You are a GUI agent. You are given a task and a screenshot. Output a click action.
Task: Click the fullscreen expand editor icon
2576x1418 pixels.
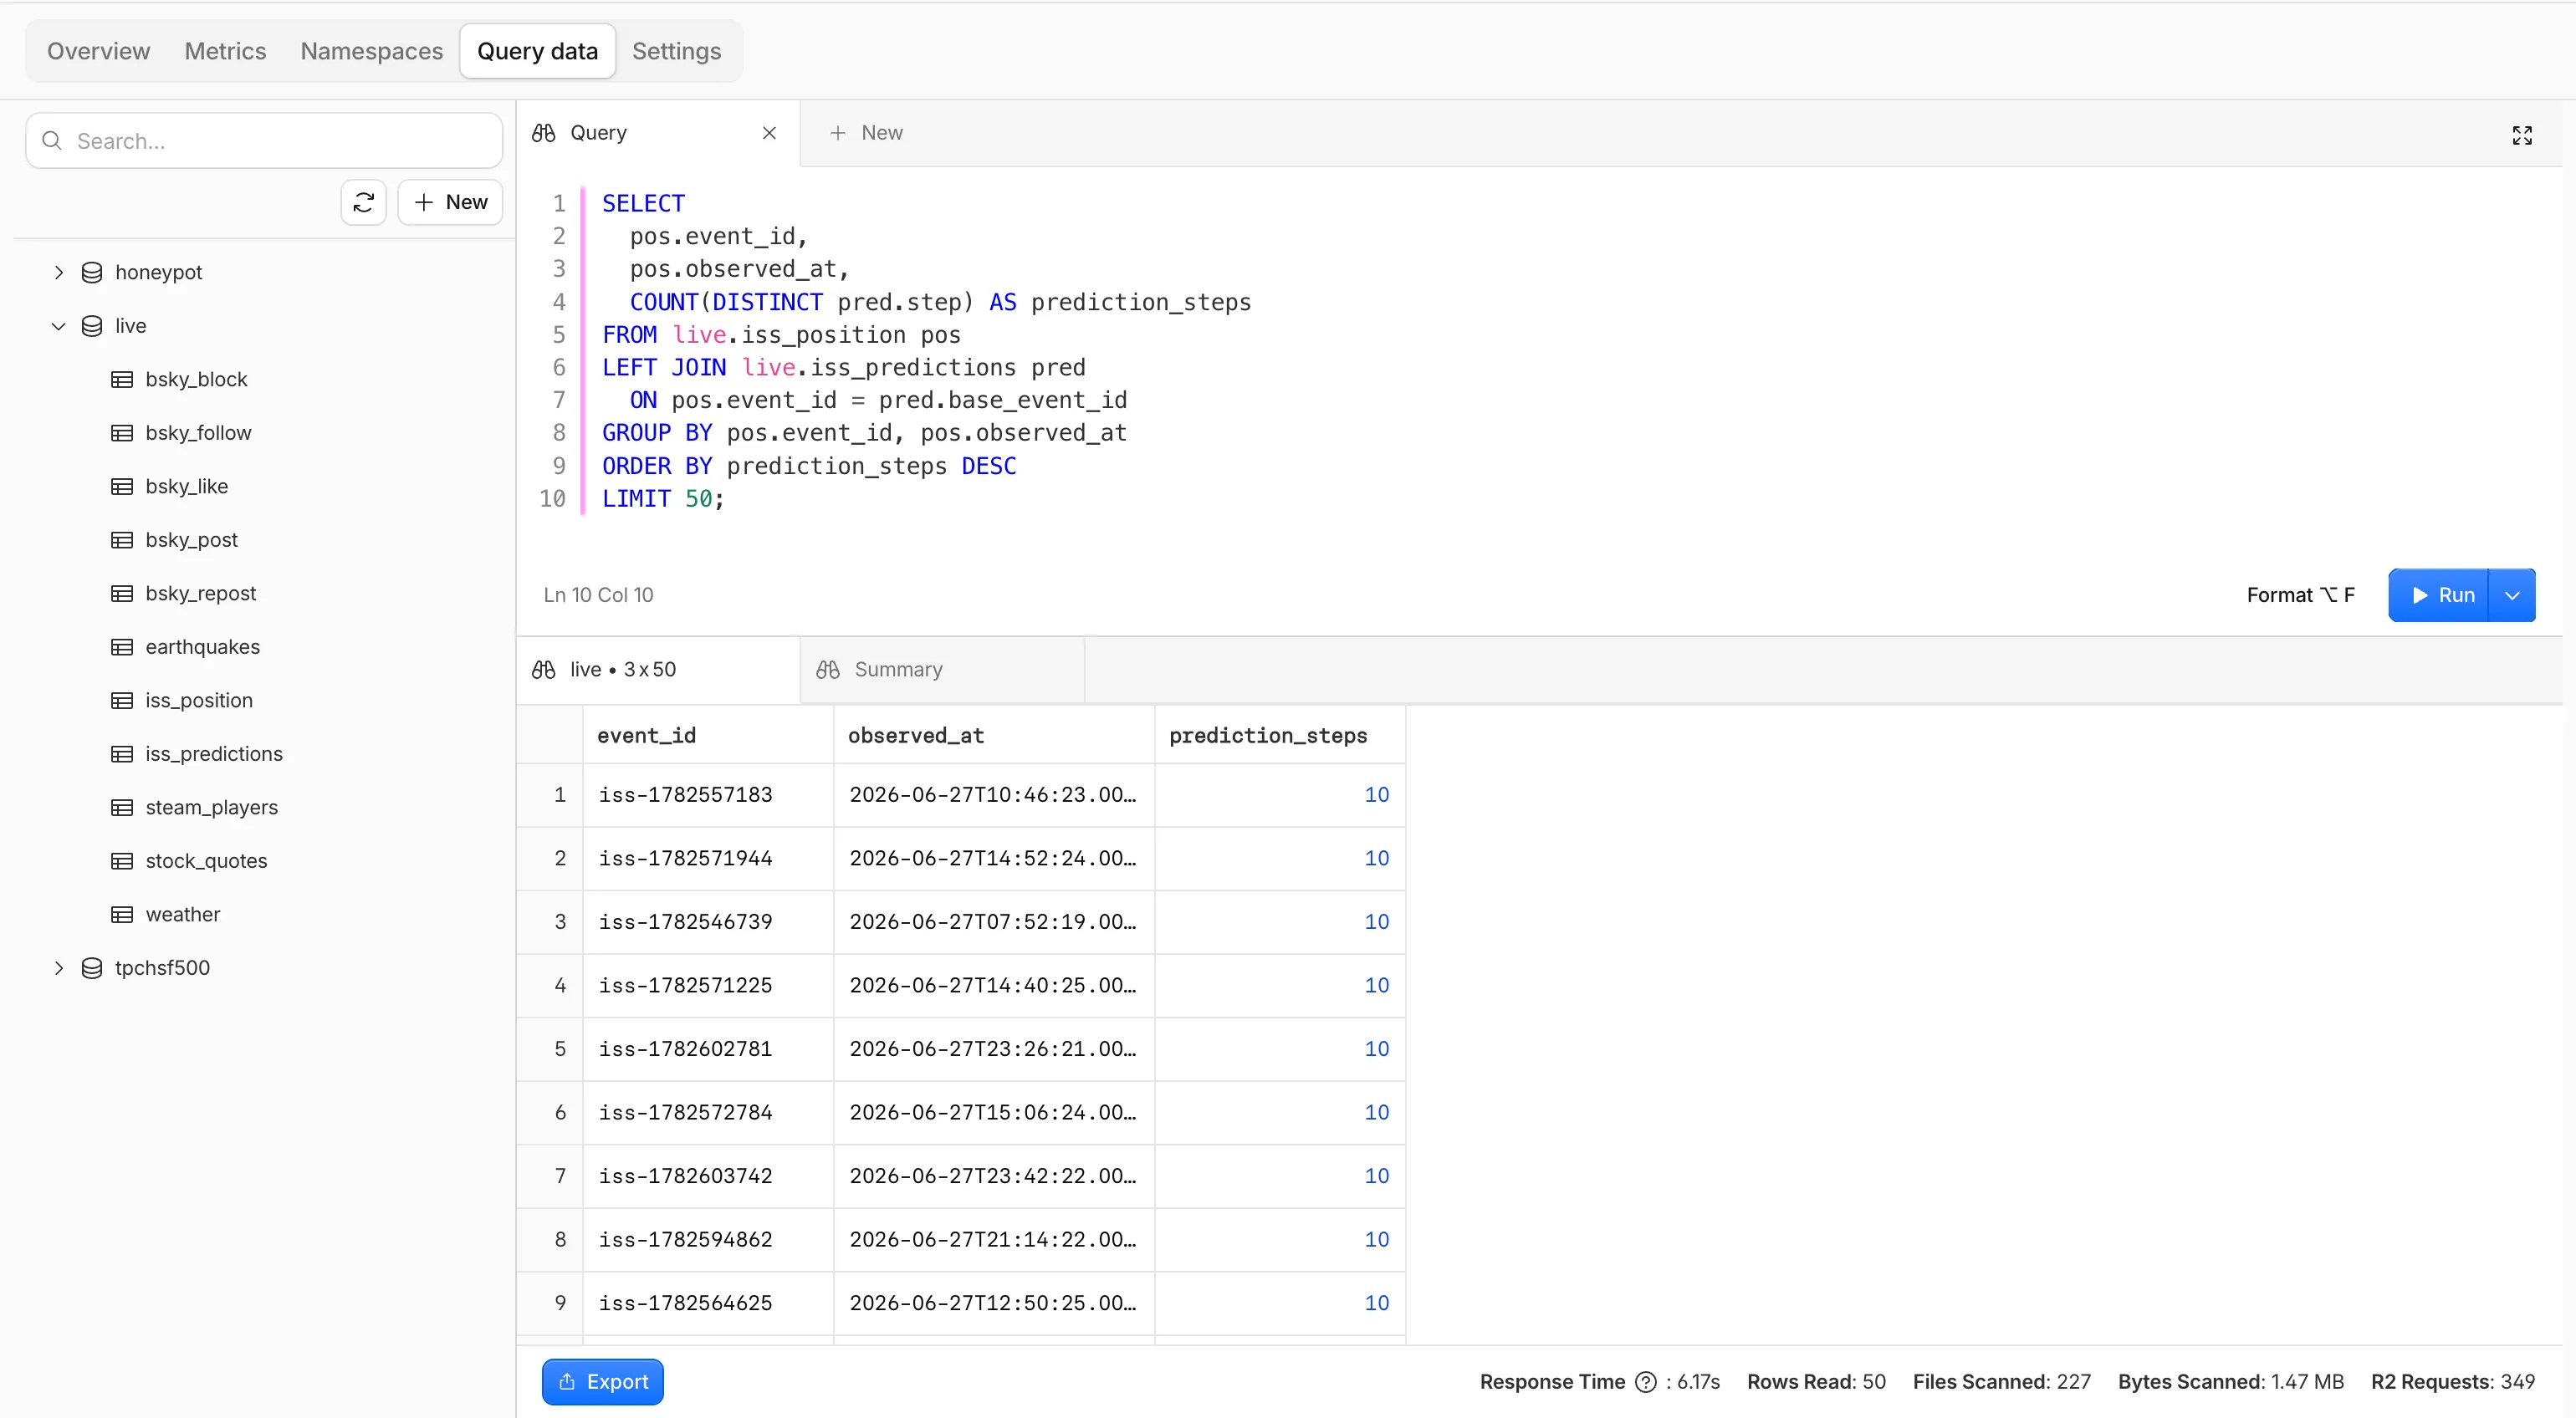(x=2521, y=135)
